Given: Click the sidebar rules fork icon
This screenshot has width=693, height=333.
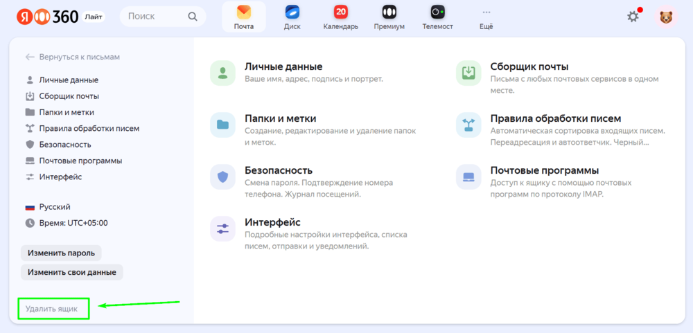Looking at the screenshot, I should pos(30,129).
